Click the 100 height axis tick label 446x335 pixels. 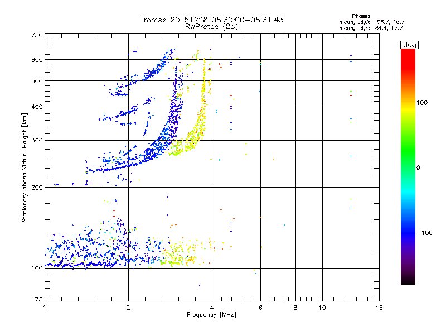37,268
